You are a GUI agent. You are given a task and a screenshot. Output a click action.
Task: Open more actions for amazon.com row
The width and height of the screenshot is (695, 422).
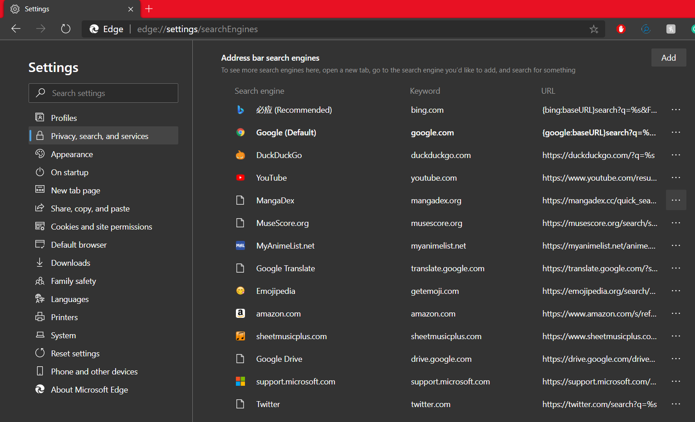coord(676,313)
